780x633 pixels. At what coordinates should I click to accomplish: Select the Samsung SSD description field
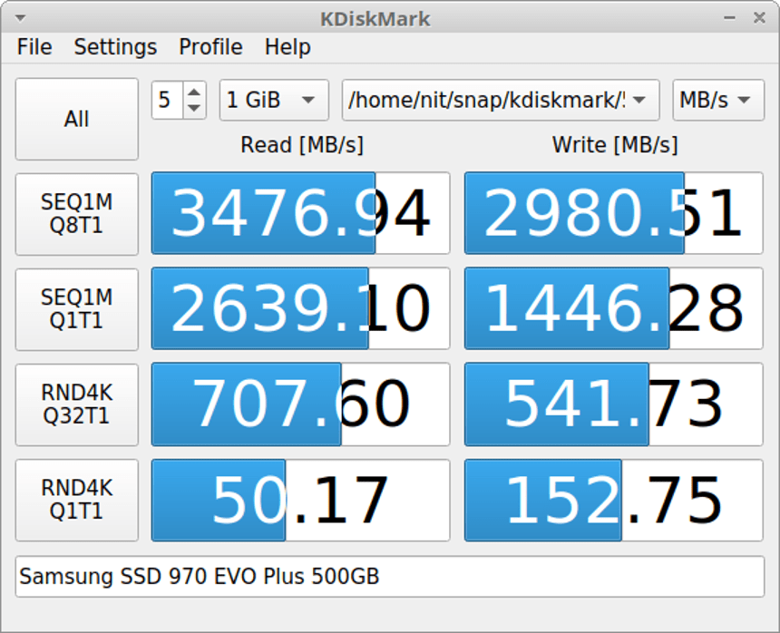(x=390, y=576)
